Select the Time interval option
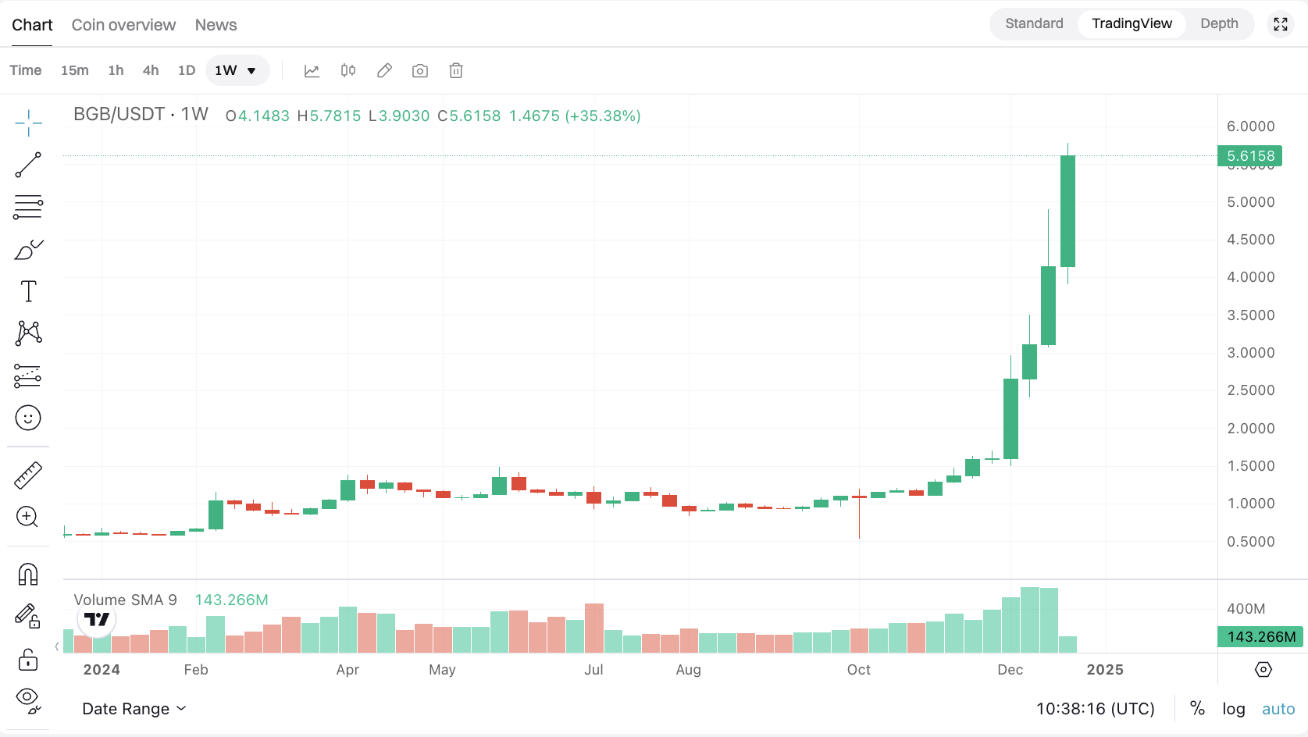Image resolution: width=1308 pixels, height=737 pixels. pos(26,70)
